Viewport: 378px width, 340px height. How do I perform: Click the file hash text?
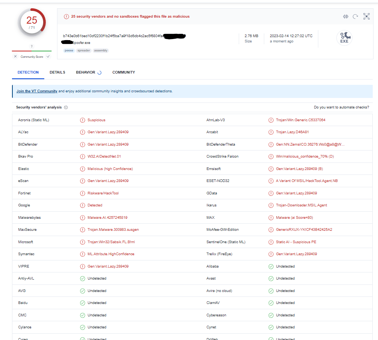tap(113, 36)
